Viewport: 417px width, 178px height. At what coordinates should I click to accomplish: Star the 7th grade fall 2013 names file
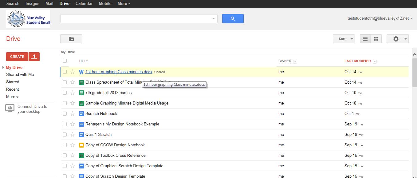(73, 93)
